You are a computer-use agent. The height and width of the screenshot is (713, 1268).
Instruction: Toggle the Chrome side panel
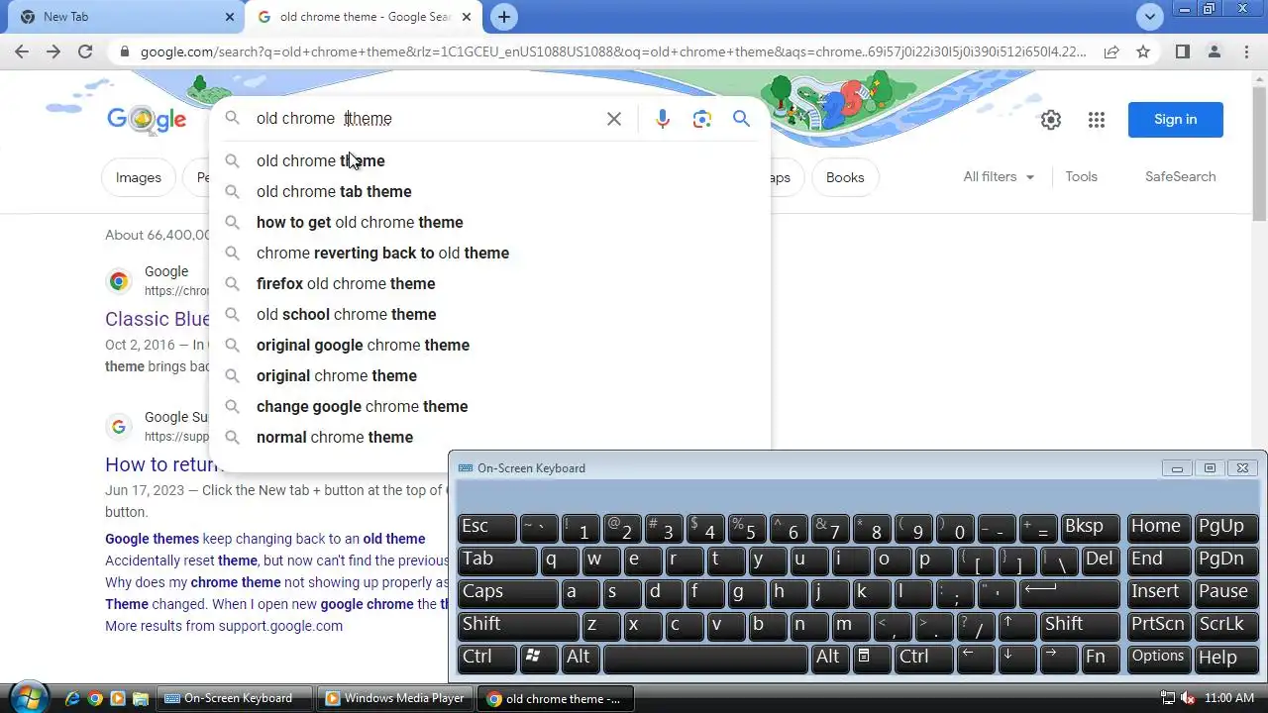tap(1182, 51)
